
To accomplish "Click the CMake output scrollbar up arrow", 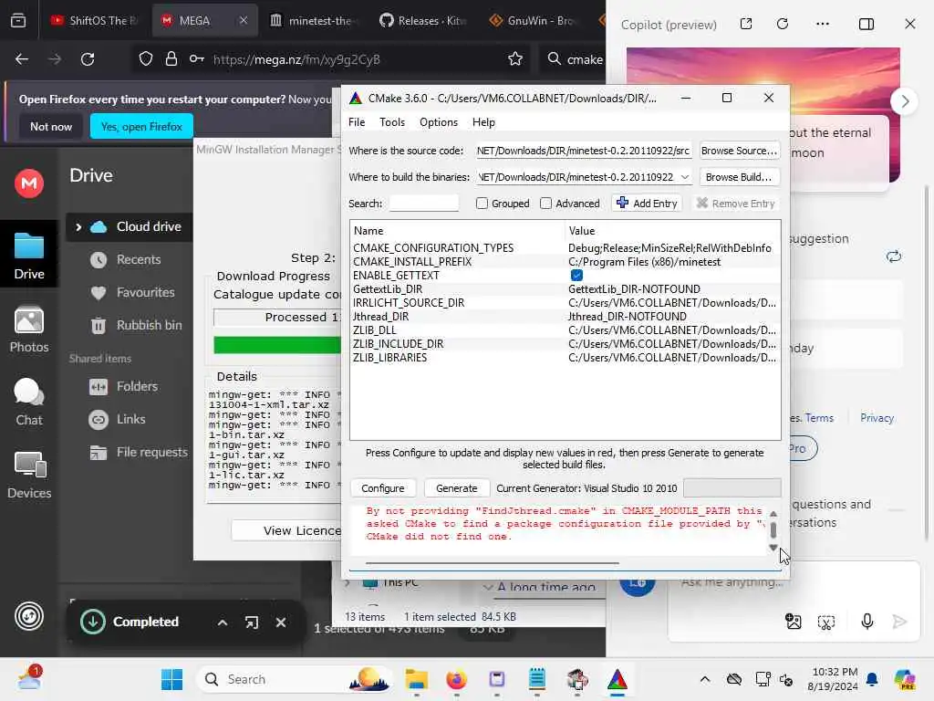I will tap(773, 514).
